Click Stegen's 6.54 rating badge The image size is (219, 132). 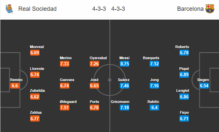204,86
